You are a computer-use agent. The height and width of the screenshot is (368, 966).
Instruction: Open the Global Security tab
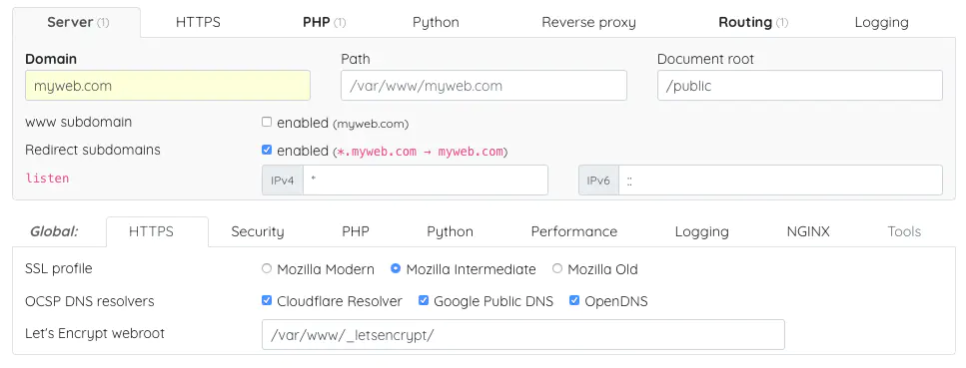click(258, 232)
